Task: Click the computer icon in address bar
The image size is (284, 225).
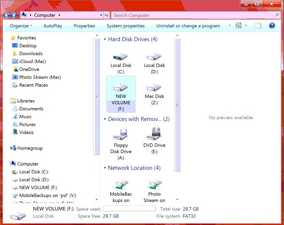Action: [24, 15]
